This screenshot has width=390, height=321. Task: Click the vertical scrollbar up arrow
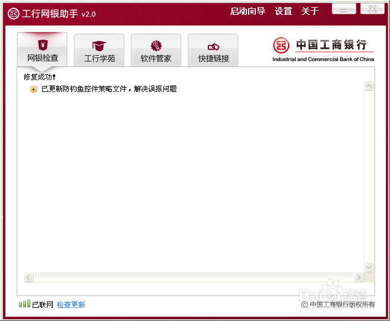[369, 86]
